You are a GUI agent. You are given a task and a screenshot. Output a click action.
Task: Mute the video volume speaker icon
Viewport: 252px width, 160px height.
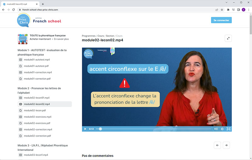[x=216, y=129]
